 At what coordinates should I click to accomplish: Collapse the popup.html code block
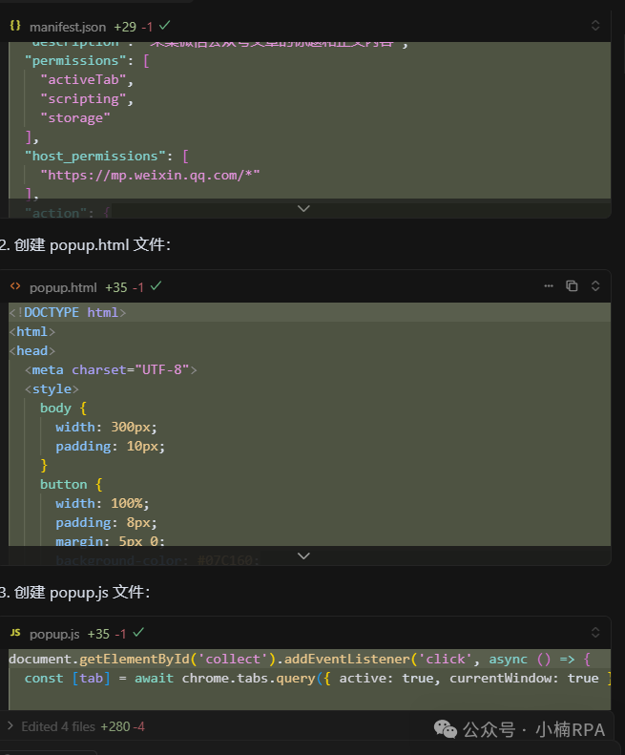click(595, 286)
